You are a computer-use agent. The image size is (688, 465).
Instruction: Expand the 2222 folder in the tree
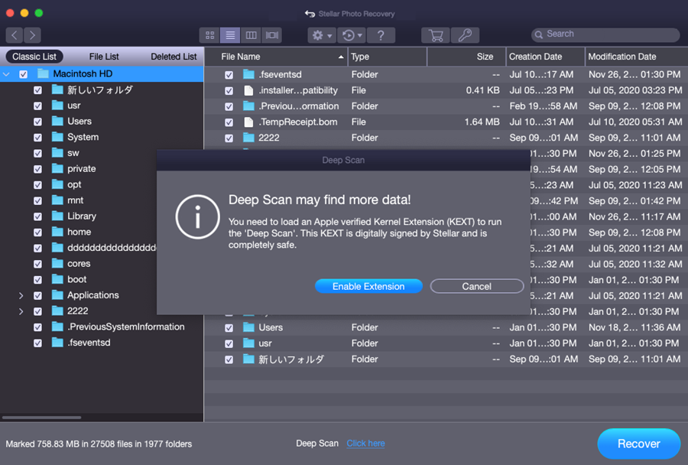click(x=21, y=311)
